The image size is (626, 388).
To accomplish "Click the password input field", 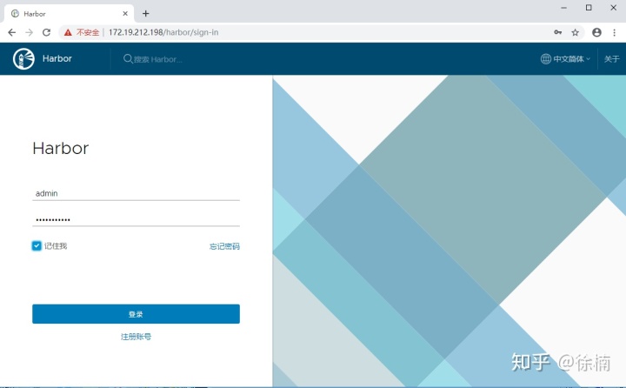I will click(137, 219).
